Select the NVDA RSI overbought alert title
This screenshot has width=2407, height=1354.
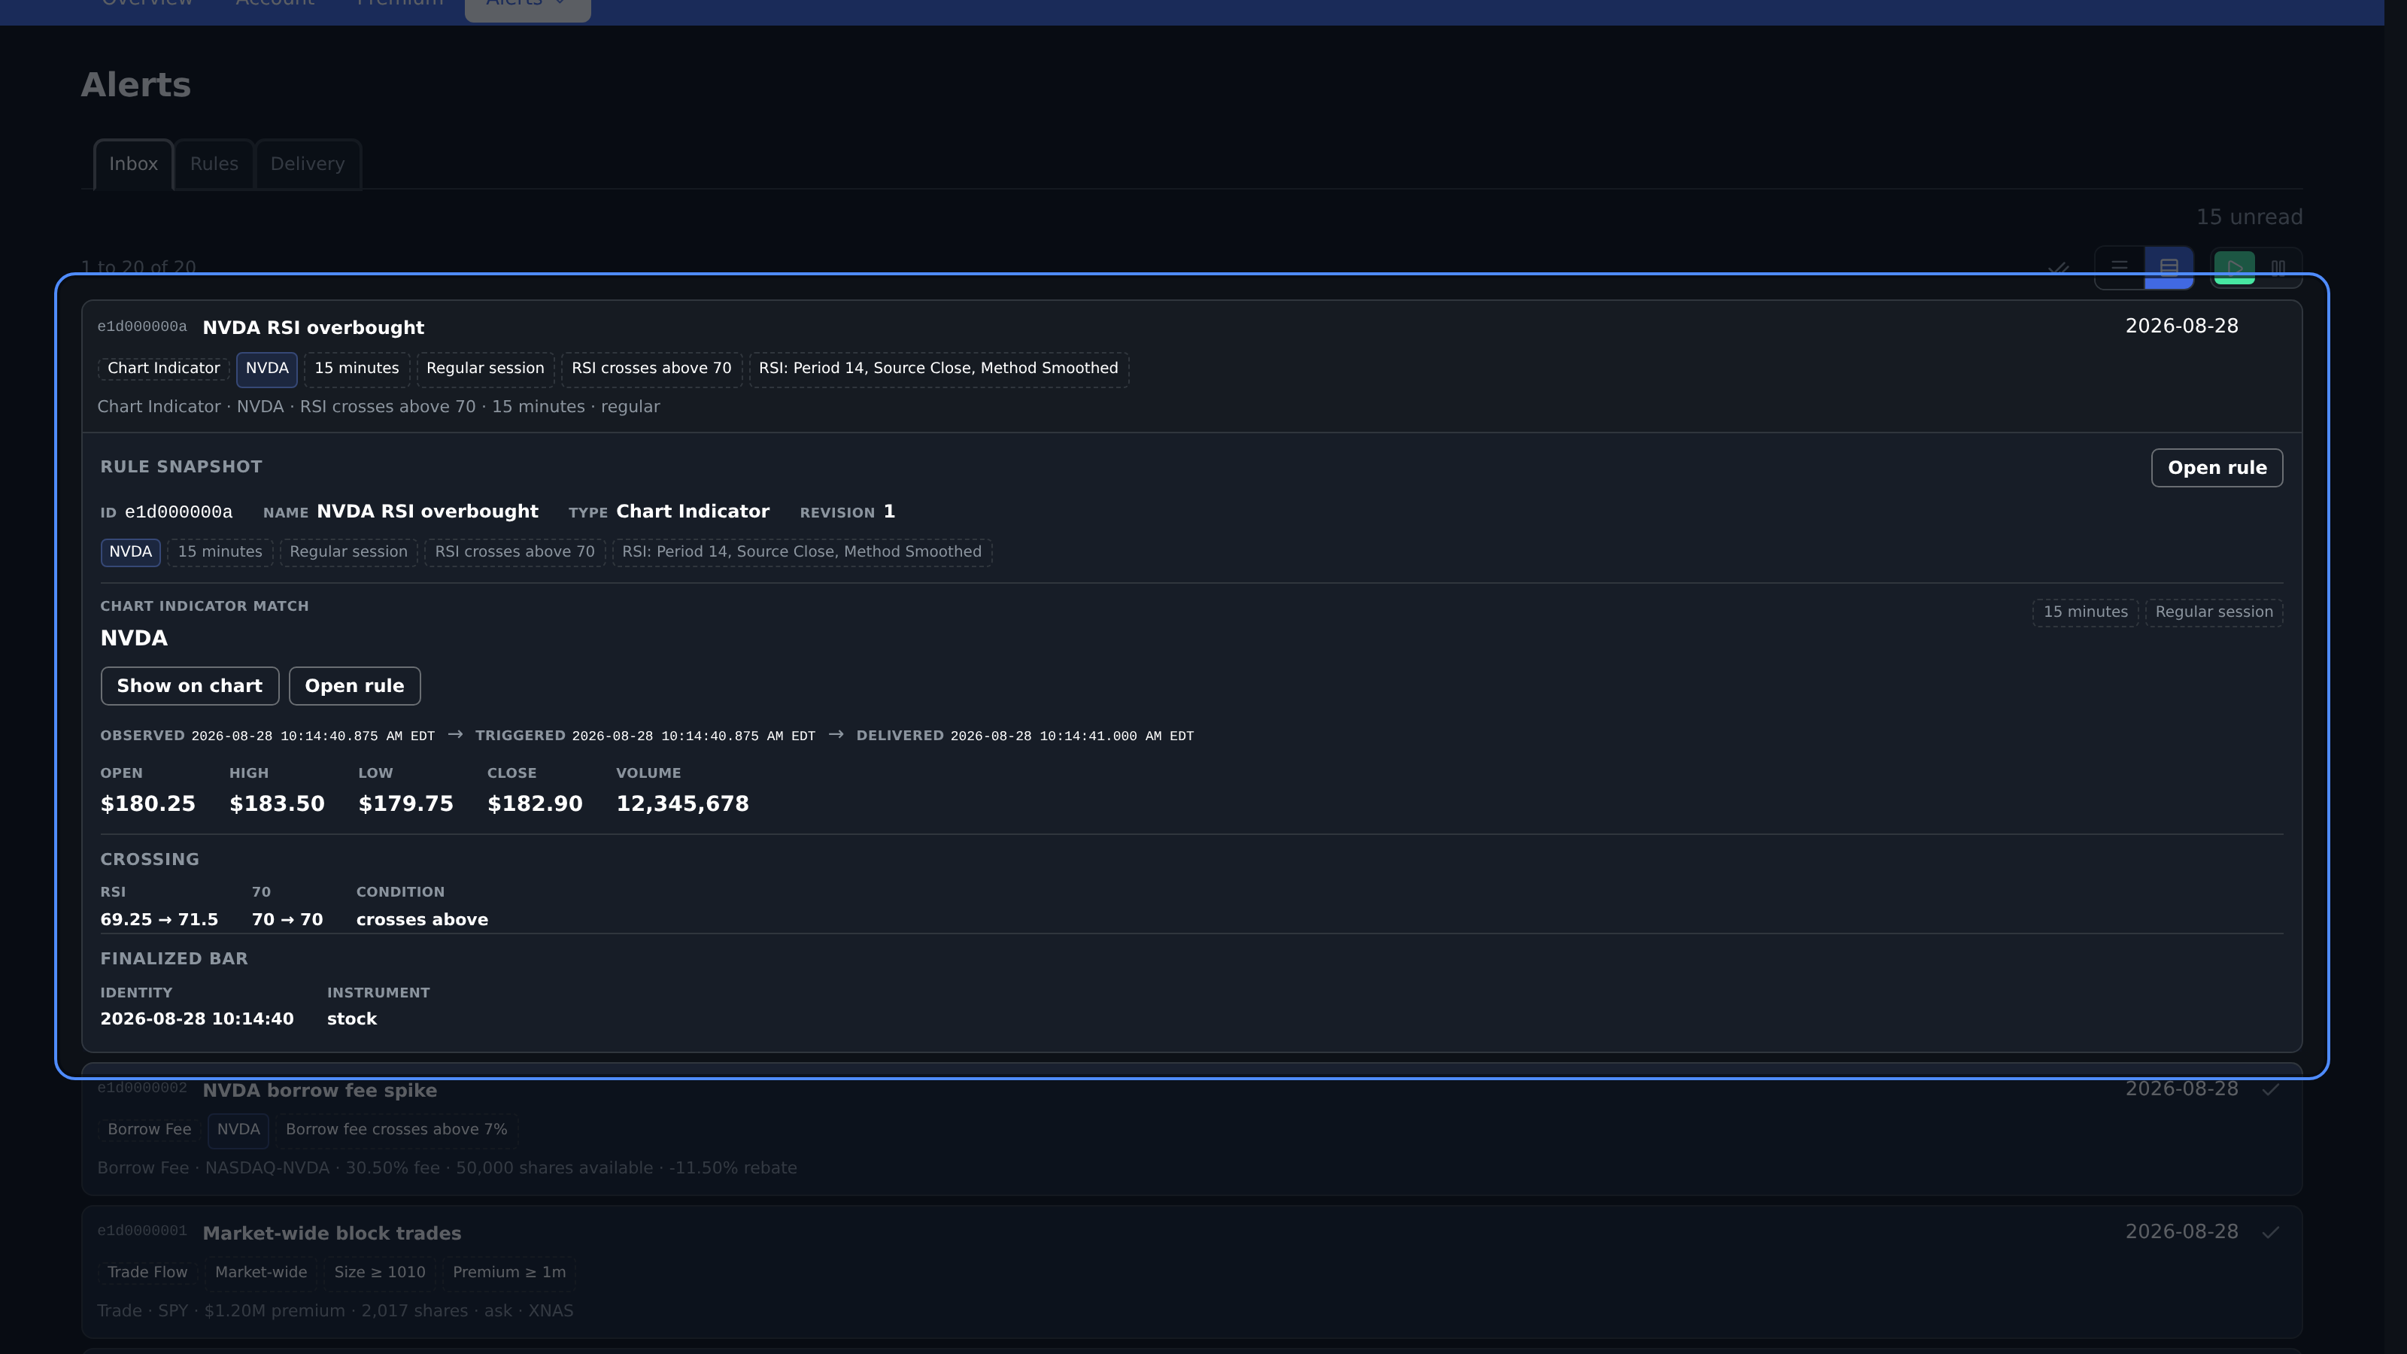point(313,328)
